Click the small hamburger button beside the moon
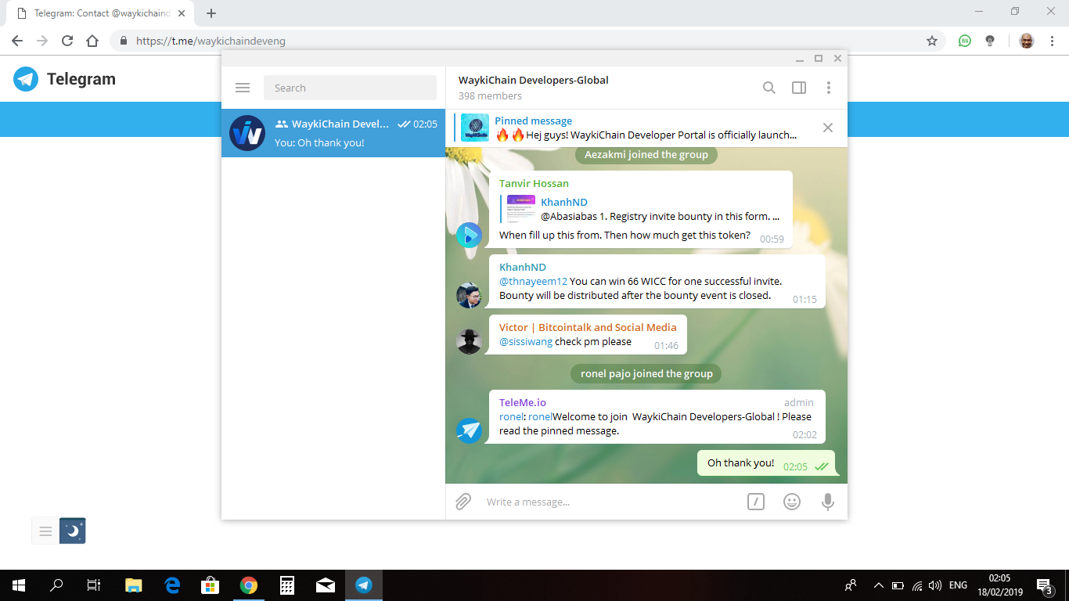The image size is (1069, 601). (45, 531)
